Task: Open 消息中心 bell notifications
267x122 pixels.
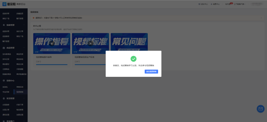Action: [215, 4]
